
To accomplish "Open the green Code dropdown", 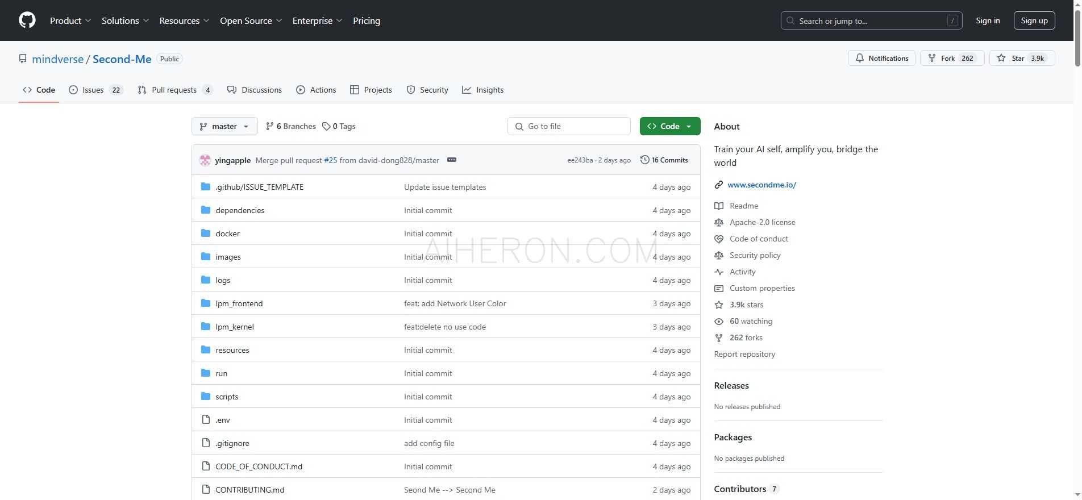I will (x=670, y=126).
